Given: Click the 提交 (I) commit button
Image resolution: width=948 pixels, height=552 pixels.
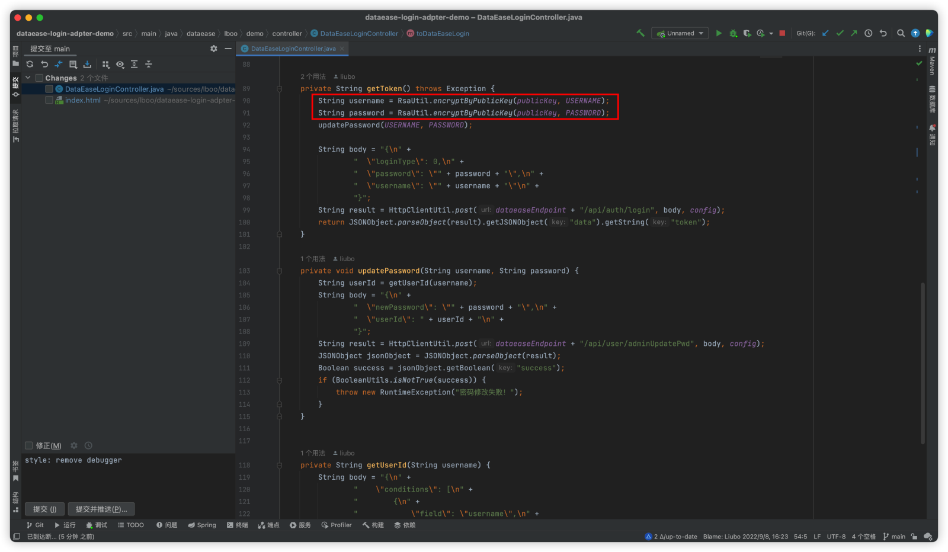Looking at the screenshot, I should (x=44, y=509).
